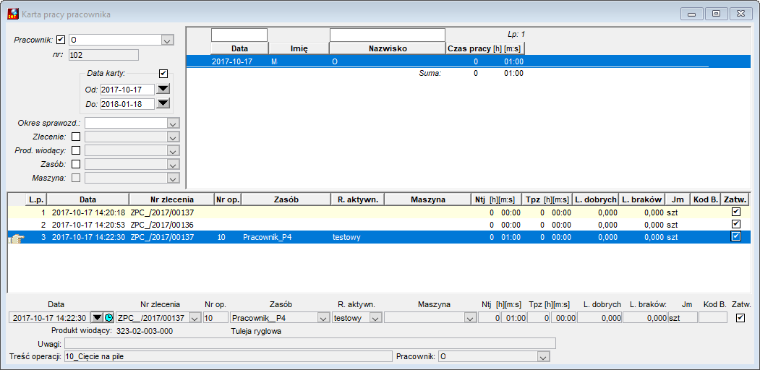Click the Uwagi text field
760x370 pixels.
tap(309, 343)
